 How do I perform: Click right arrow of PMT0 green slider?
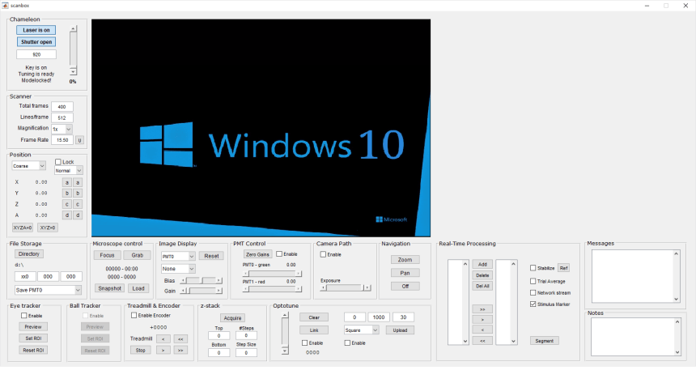(299, 273)
